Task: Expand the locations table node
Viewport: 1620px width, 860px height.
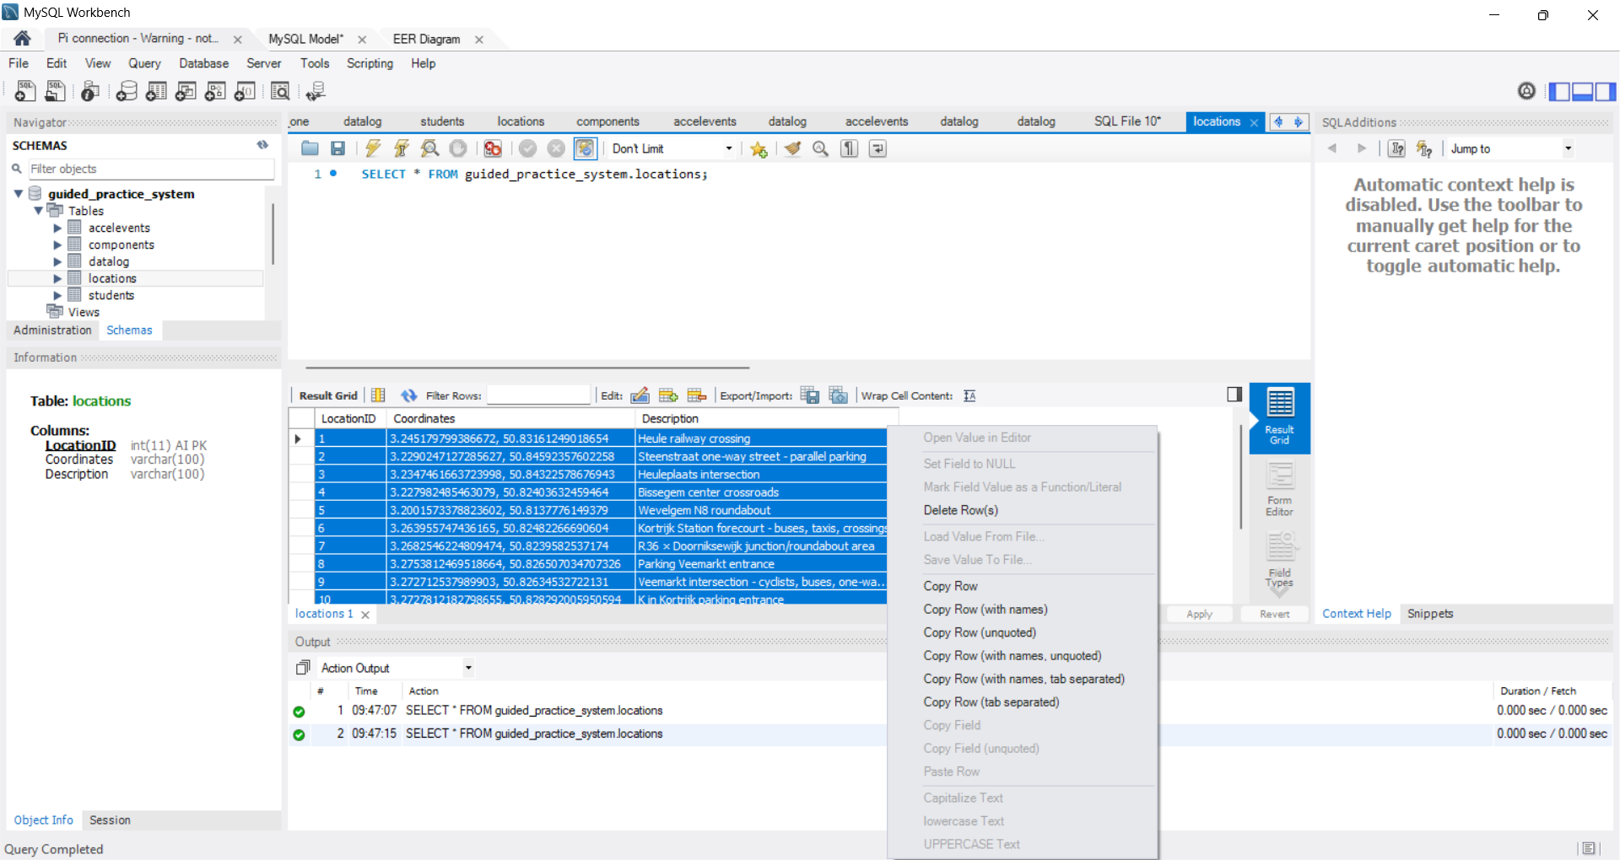Action: tap(57, 278)
